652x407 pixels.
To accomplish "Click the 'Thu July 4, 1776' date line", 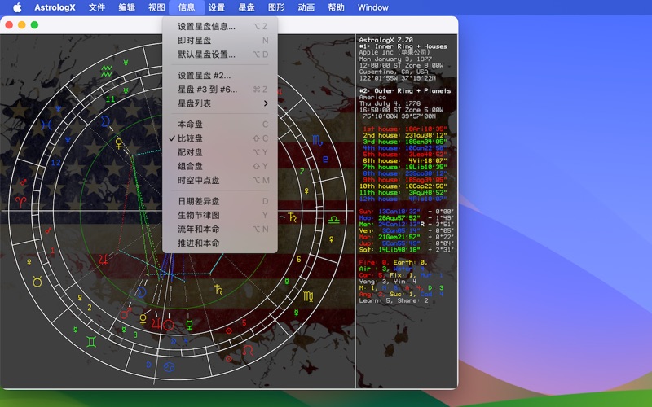I will tap(390, 103).
